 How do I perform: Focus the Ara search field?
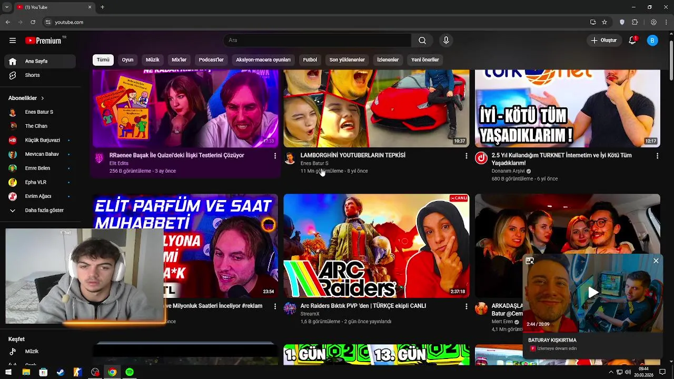318,41
